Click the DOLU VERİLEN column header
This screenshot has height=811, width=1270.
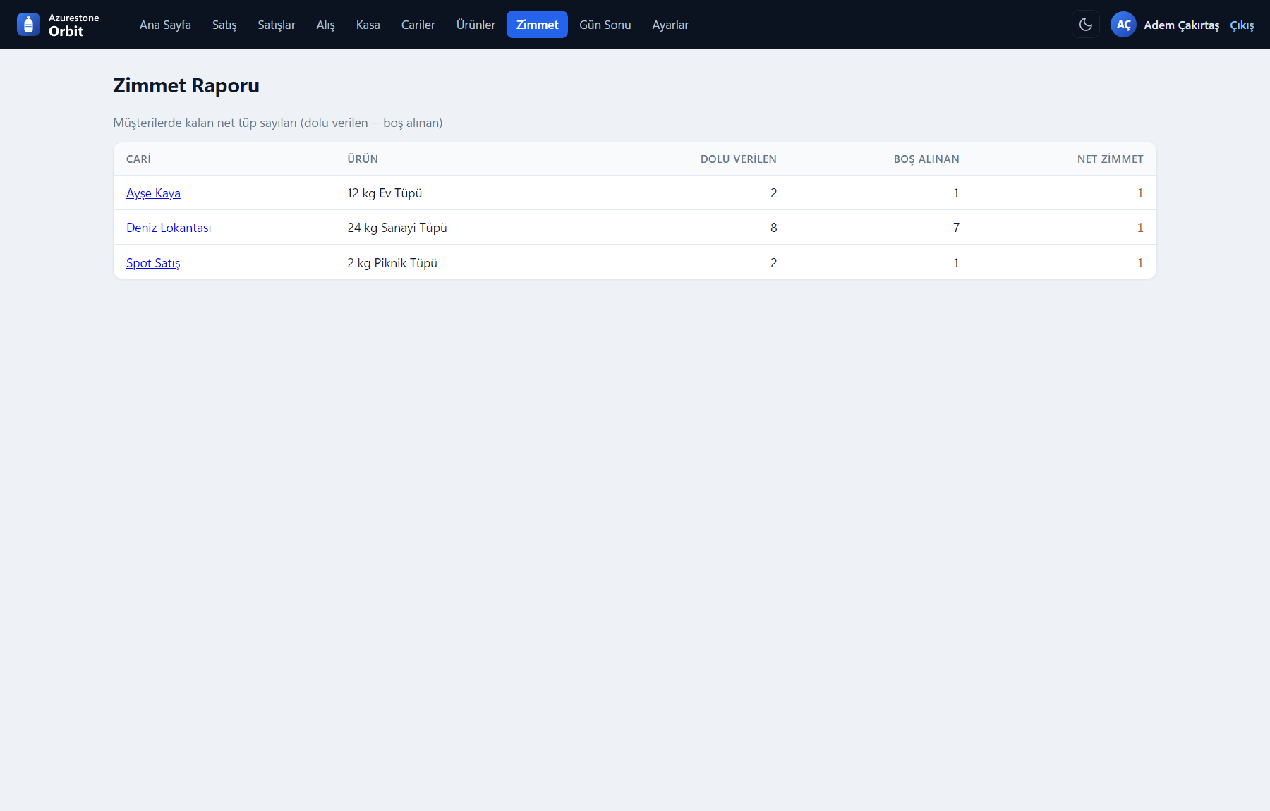(x=739, y=159)
